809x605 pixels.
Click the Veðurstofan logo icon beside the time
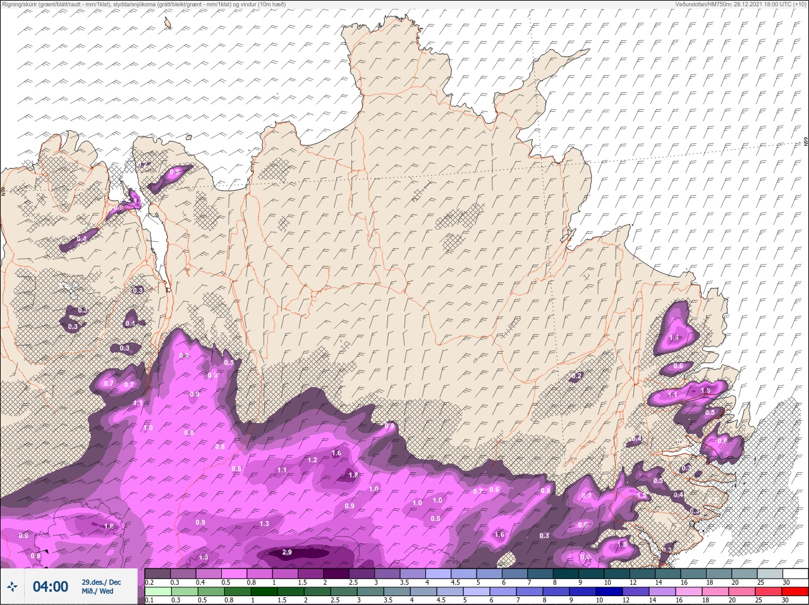point(12,587)
